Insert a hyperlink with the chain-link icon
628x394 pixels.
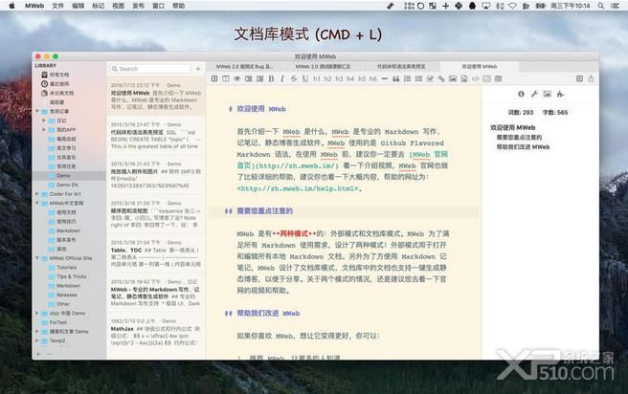point(441,78)
